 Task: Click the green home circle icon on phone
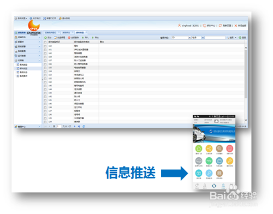point(199,148)
